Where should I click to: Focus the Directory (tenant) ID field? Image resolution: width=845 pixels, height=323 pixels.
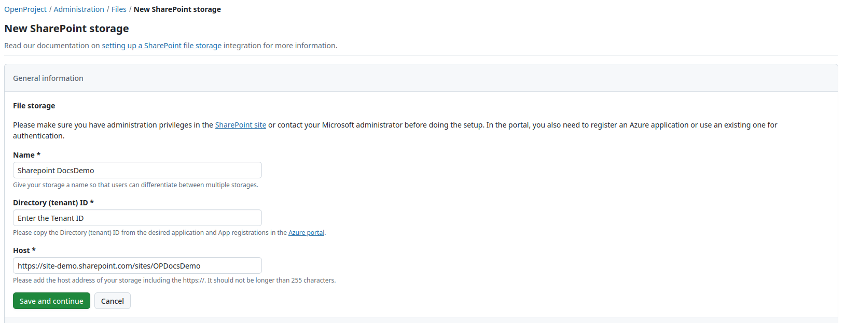pos(137,218)
